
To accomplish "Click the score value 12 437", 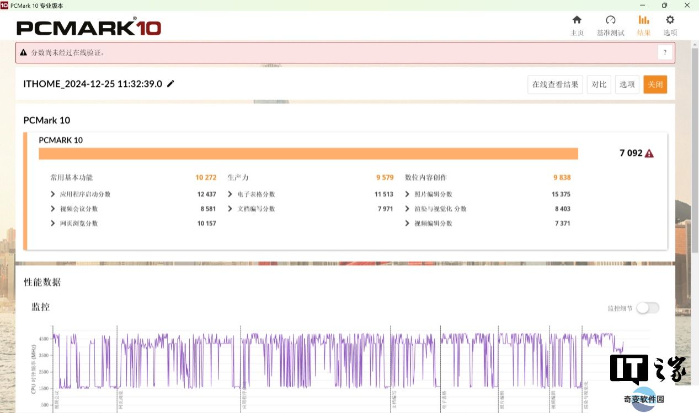I will pyautogui.click(x=206, y=194).
